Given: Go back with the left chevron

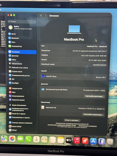Looking at the screenshot, I should coord(41,16).
